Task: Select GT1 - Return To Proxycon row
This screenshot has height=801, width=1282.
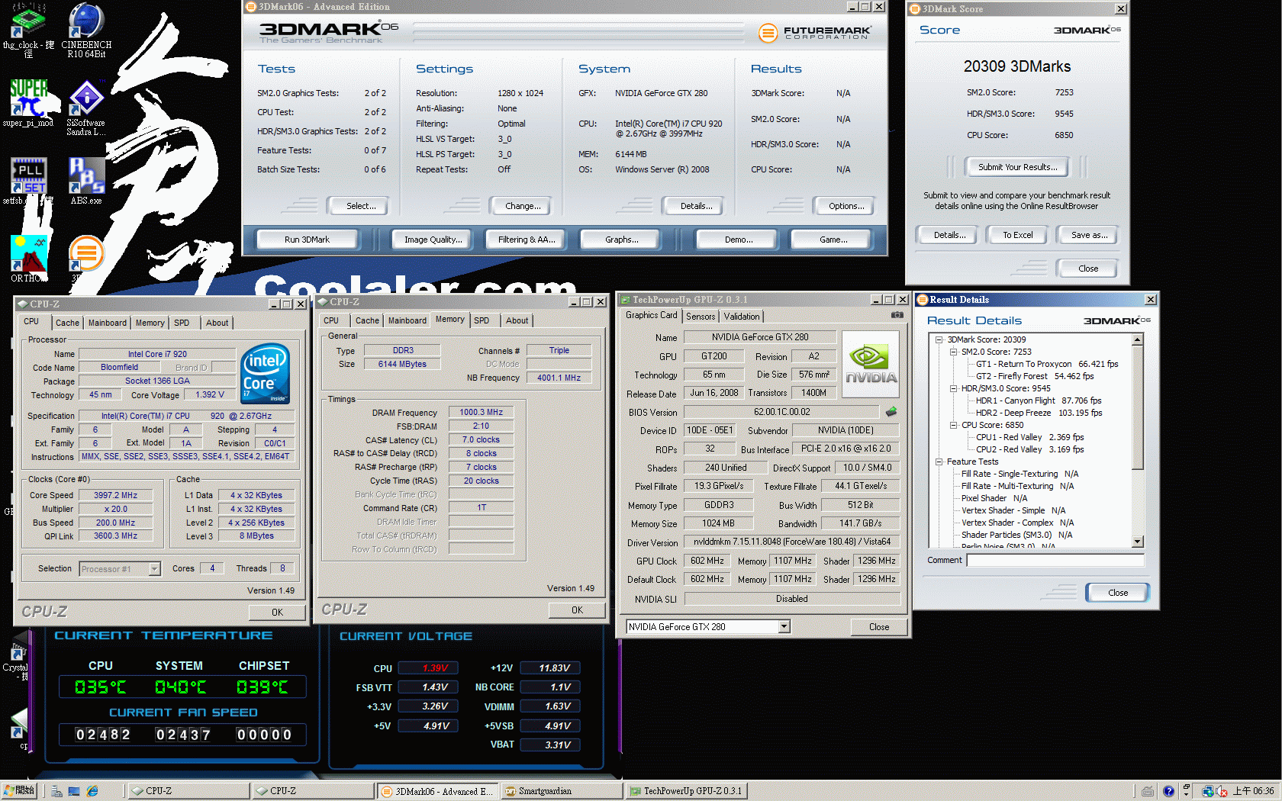Action: pos(1047,364)
